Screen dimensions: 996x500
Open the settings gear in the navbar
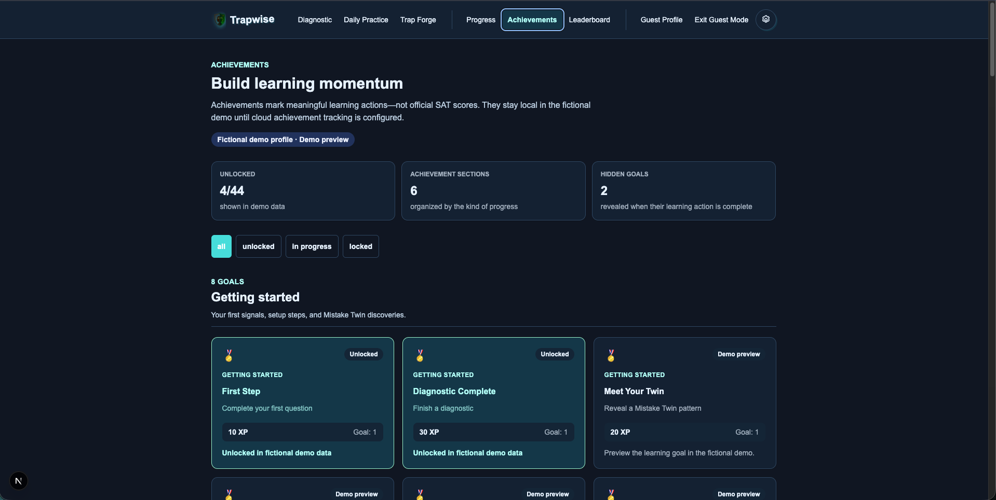765,20
